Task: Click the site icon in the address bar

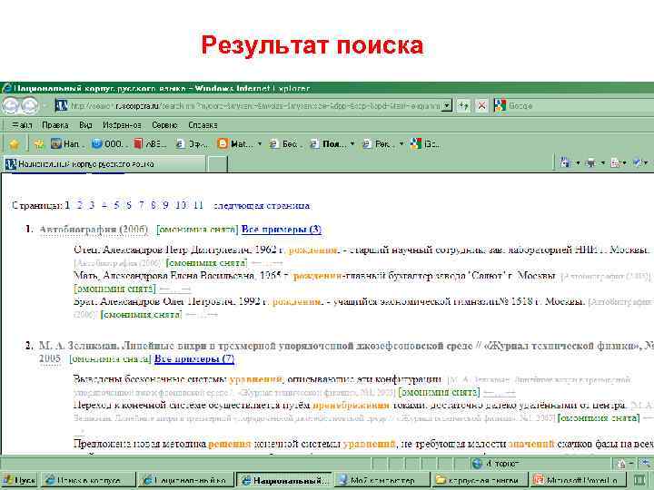Action: (62, 106)
